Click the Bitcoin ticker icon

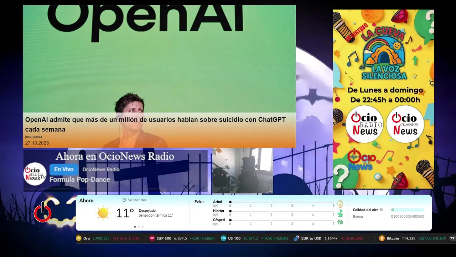[382, 238]
